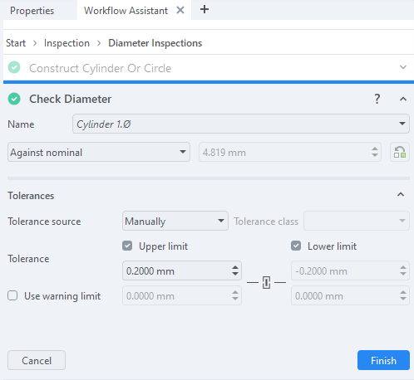Uncheck the Upper limit checkbox
Image resolution: width=414 pixels, height=380 pixels.
point(127,246)
